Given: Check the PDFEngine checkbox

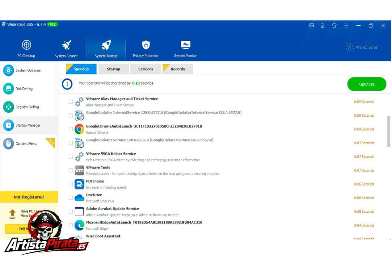Looking at the screenshot, I should (x=71, y=184).
